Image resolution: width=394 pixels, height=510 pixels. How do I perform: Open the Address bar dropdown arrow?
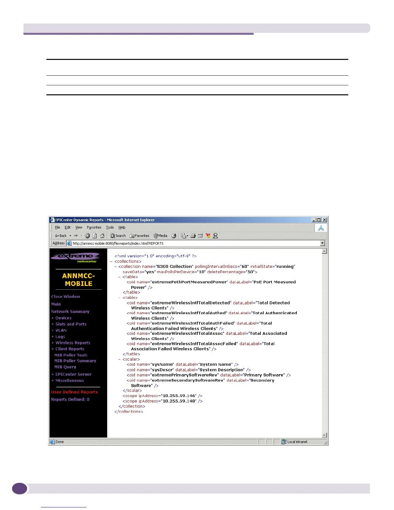click(x=323, y=243)
